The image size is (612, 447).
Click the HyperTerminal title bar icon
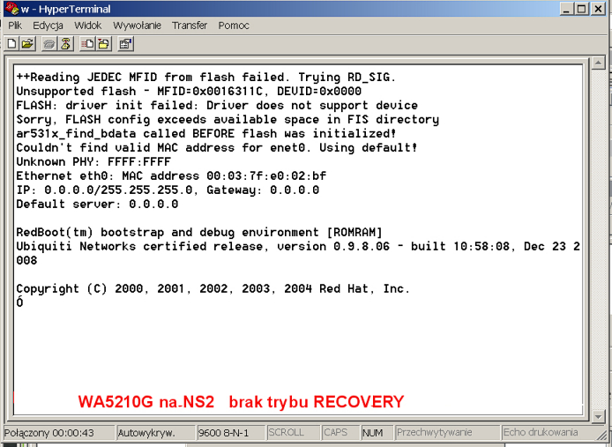(x=11, y=9)
